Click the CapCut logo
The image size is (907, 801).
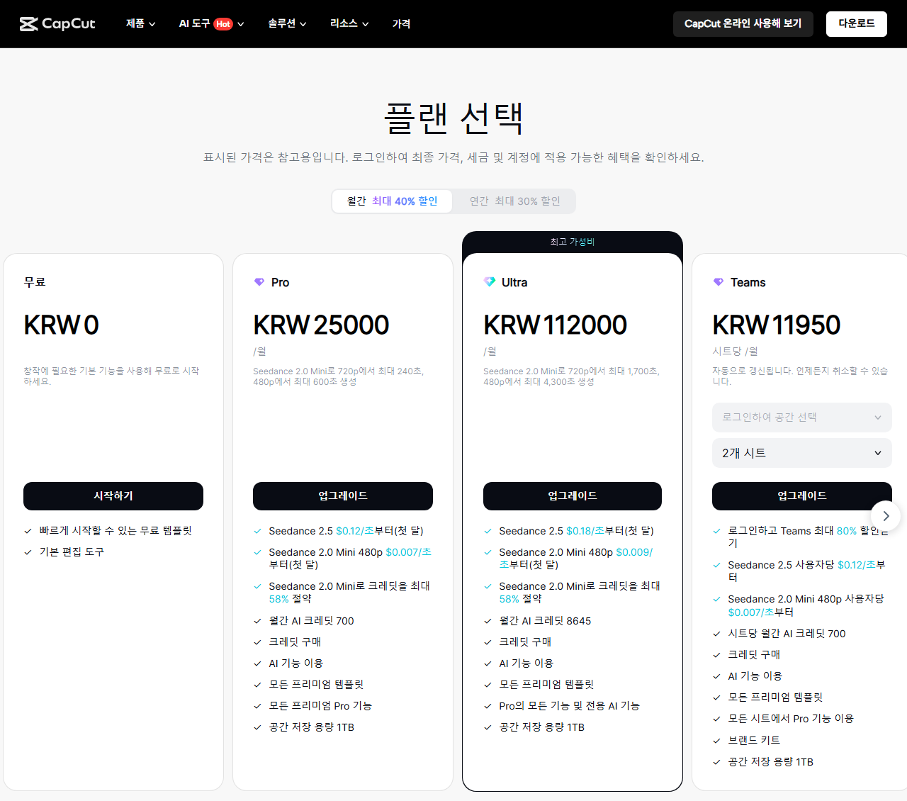57,24
